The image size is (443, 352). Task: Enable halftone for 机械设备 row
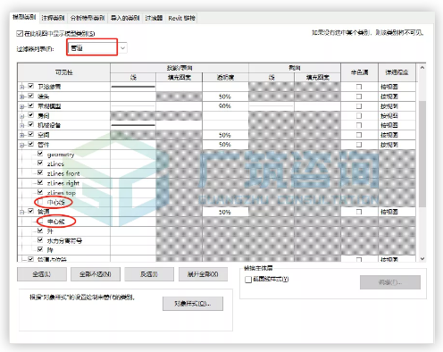[359, 125]
